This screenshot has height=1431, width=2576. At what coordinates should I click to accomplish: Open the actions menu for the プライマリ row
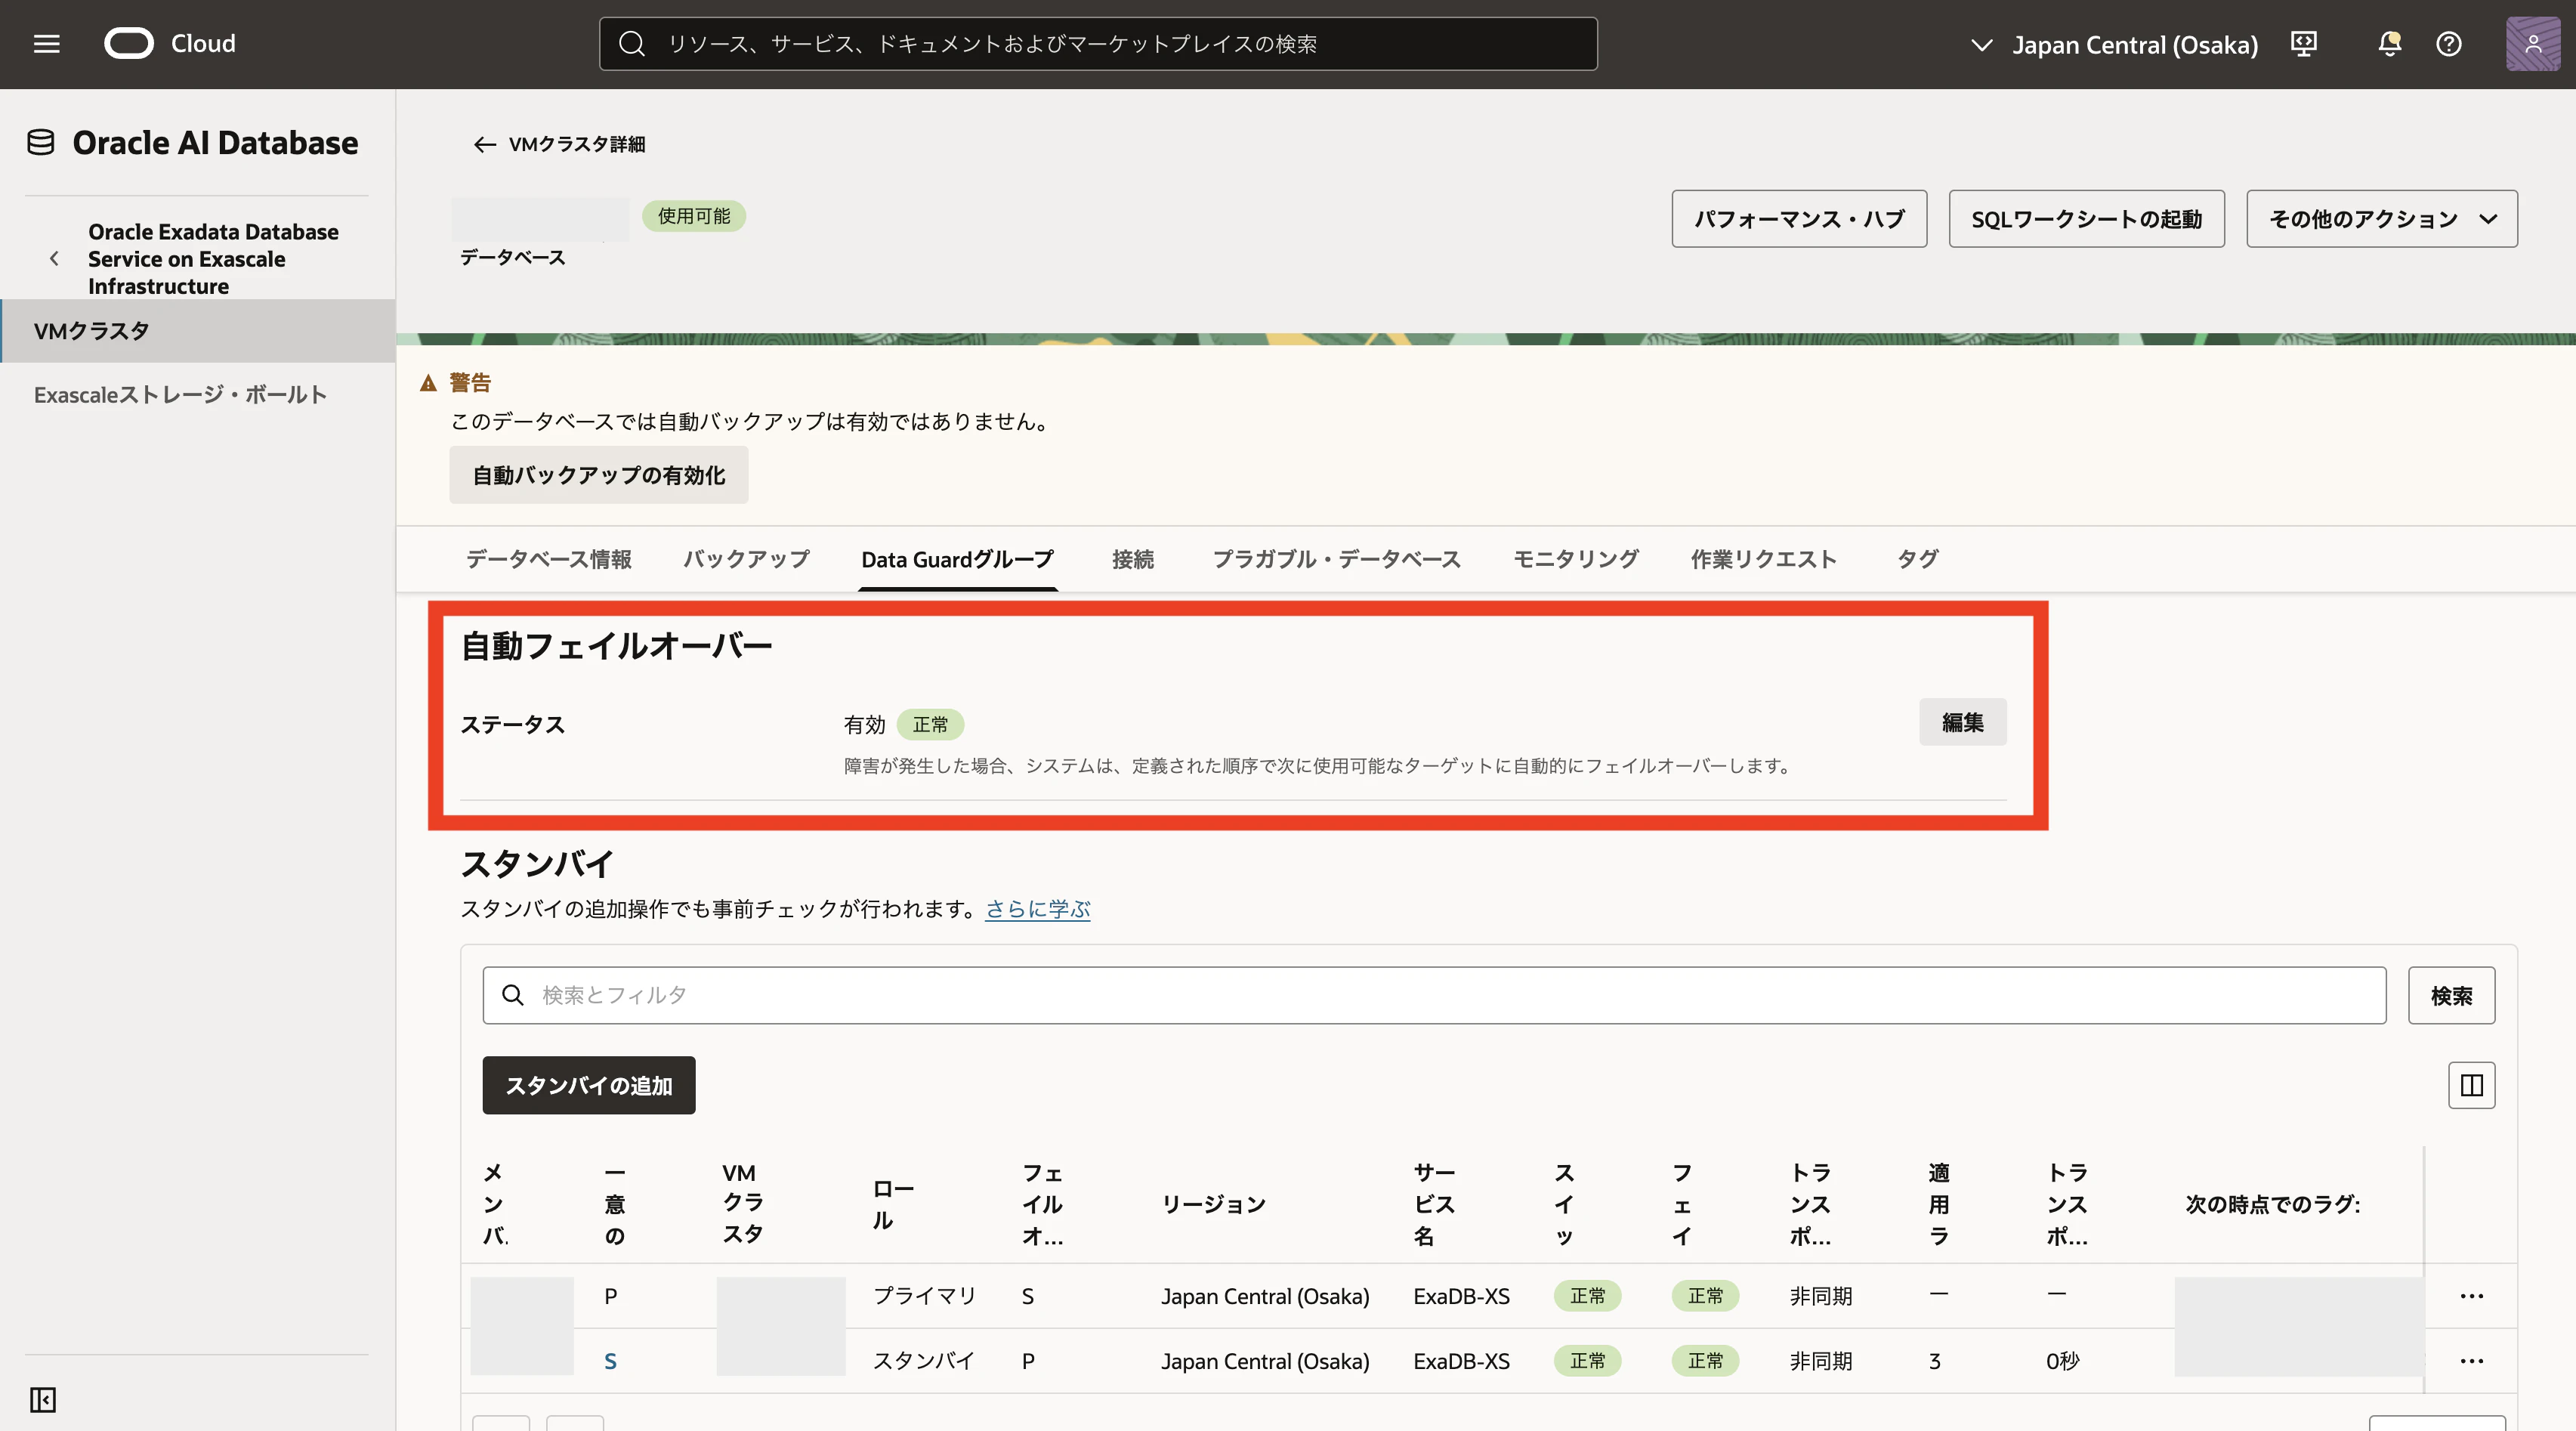tap(2472, 1296)
